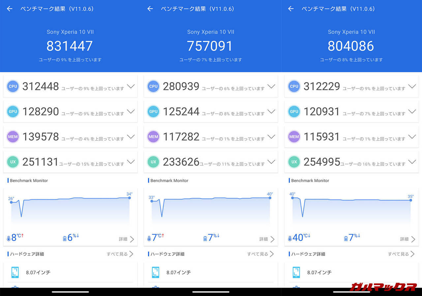Tap the display icon under the 804086 result
Image resolution: width=422 pixels, height=296 pixels.
296,273
